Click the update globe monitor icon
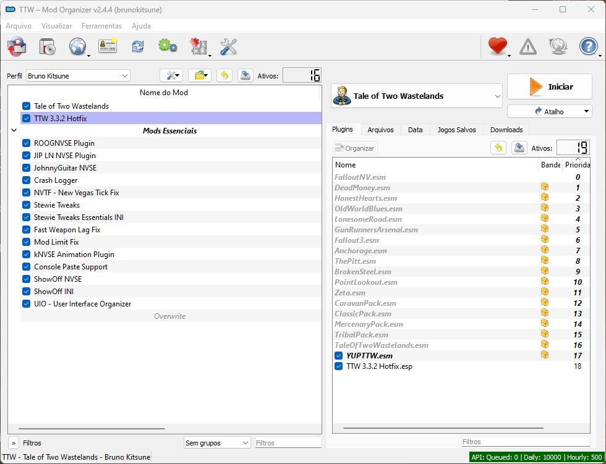 click(558, 47)
